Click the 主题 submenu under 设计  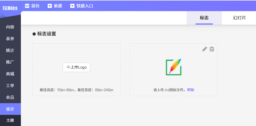click(x=10, y=120)
